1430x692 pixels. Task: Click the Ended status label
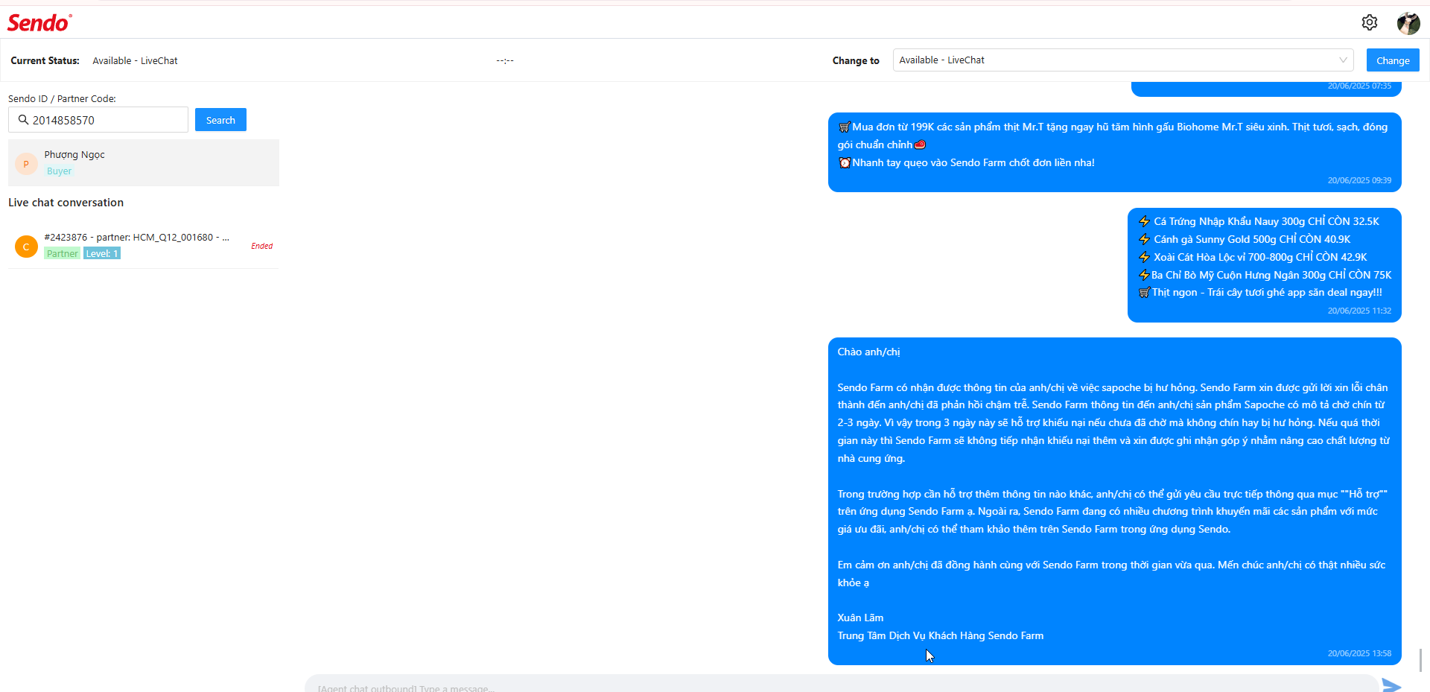(x=261, y=246)
